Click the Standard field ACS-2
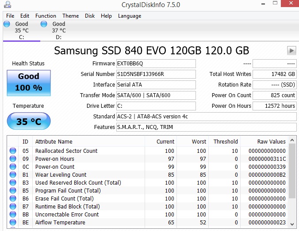This screenshot has height=231, width=299. pos(207,117)
